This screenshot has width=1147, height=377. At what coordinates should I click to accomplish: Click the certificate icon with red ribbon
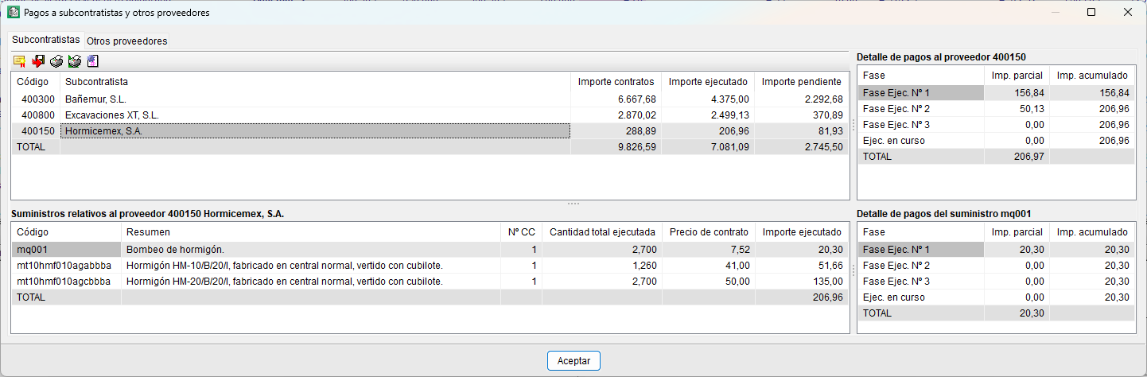(x=20, y=62)
